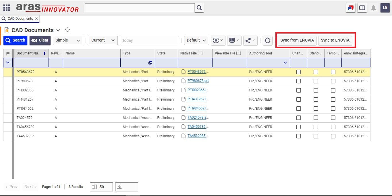
Task: Open the Authoring Tool filter dropdown
Action: click(285, 63)
